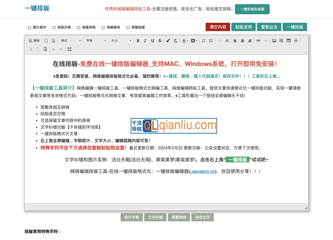This screenshot has height=240, width=333.
Task: Center align the editor text
Action: click(x=242, y=41)
